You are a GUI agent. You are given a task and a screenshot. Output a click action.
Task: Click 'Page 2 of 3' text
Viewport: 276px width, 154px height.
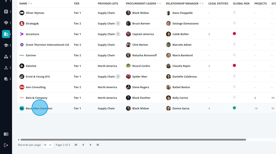pyautogui.click(x=63, y=145)
